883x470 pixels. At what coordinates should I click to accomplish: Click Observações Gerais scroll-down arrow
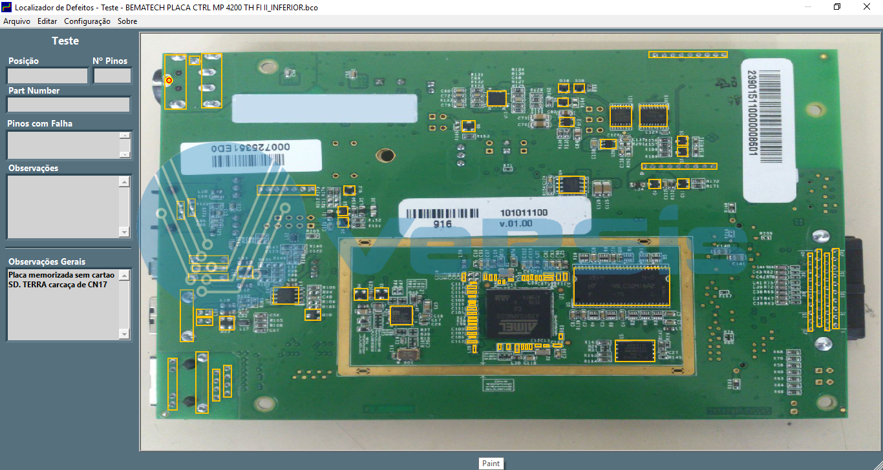(x=125, y=334)
